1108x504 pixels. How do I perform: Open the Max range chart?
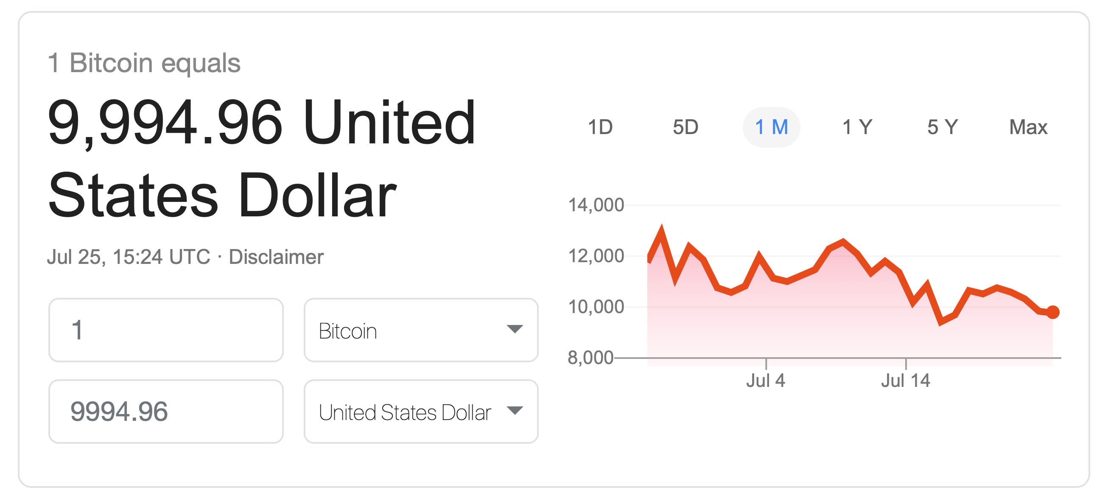coord(1028,127)
